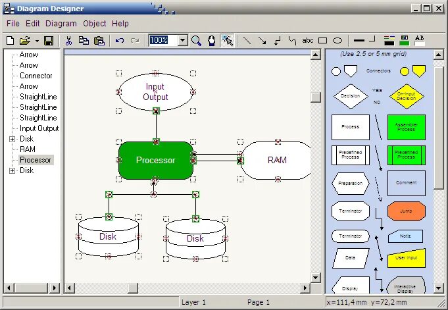Pick the abc text tool
The height and width of the screenshot is (310, 448).
click(308, 41)
